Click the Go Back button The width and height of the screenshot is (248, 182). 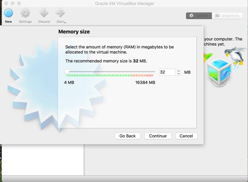127,136
